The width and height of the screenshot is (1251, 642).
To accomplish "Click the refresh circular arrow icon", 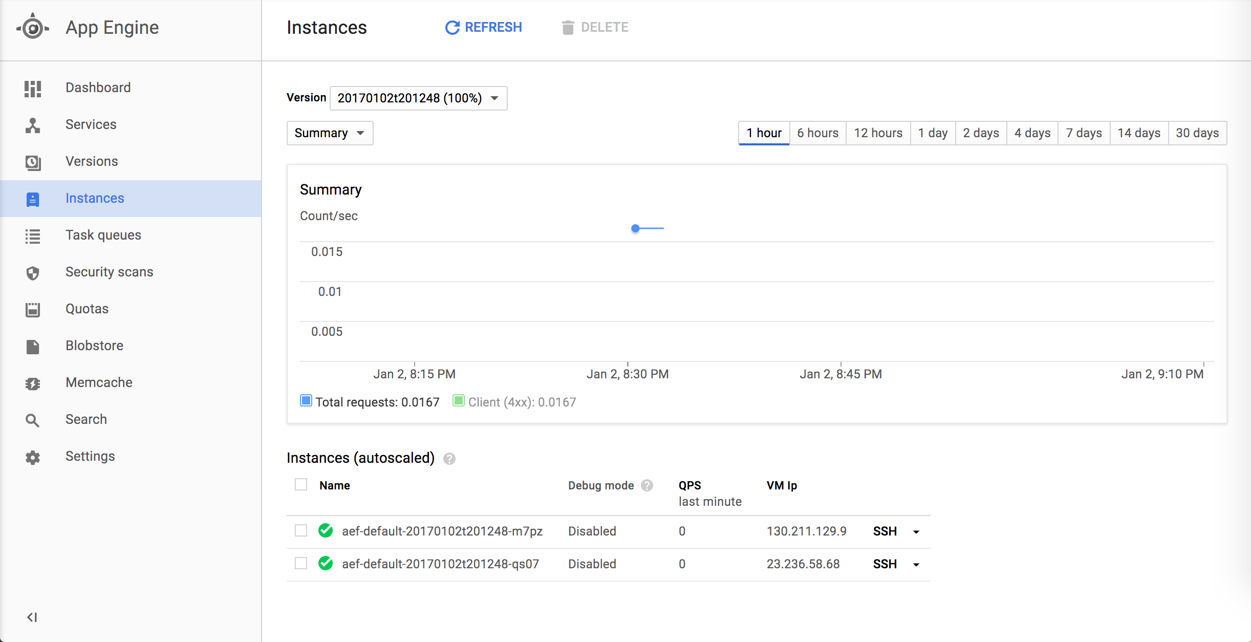I will point(452,27).
